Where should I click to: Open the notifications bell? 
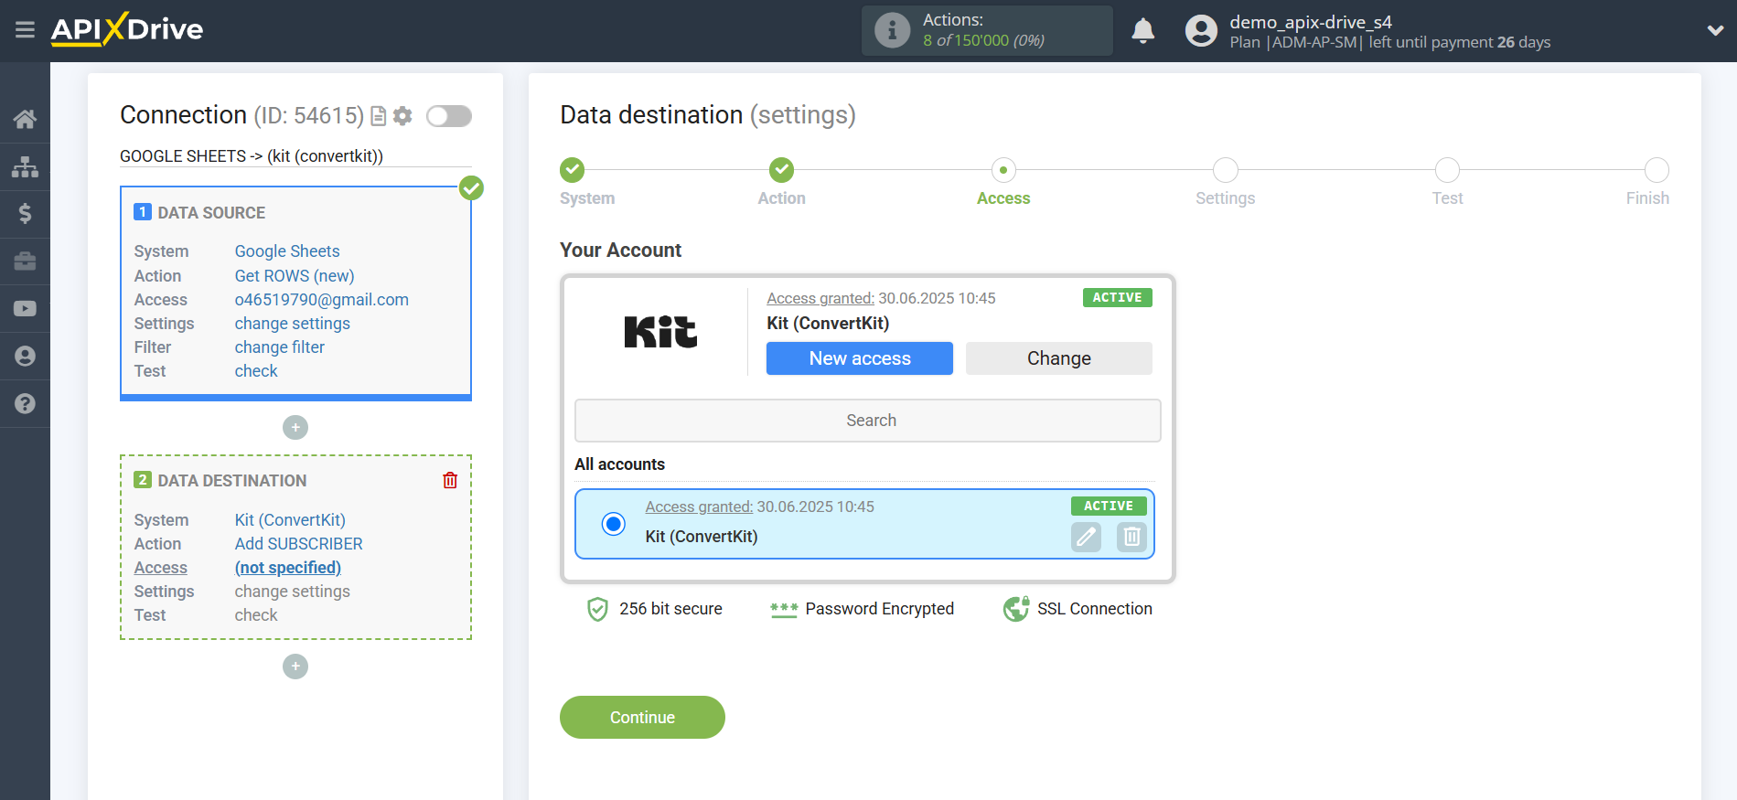pyautogui.click(x=1142, y=30)
